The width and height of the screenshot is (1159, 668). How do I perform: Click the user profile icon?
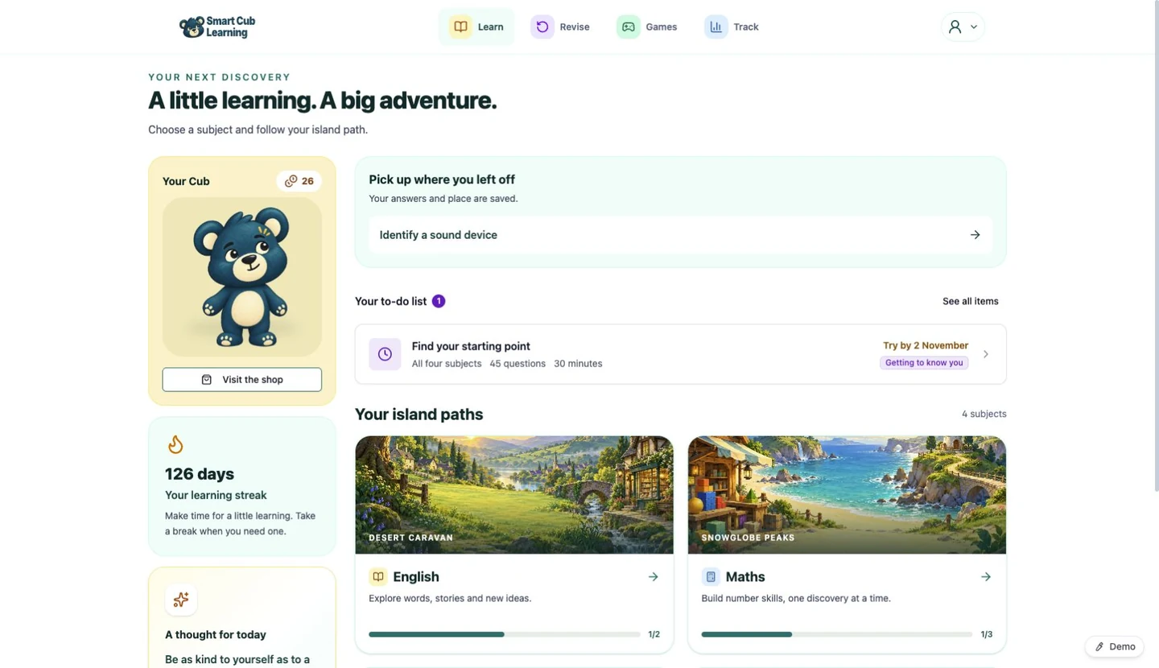click(x=955, y=27)
